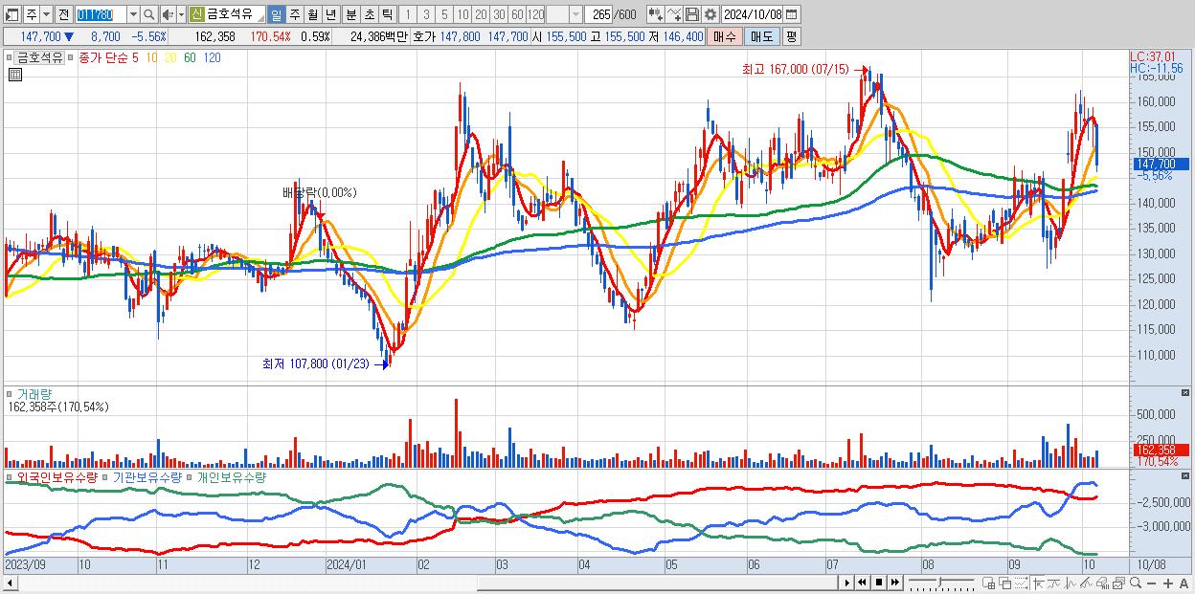Click the 기관보유수량 legend label

[147, 476]
